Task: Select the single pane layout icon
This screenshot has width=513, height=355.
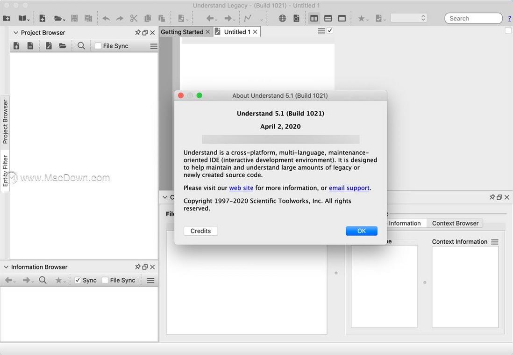Action: [x=342, y=18]
